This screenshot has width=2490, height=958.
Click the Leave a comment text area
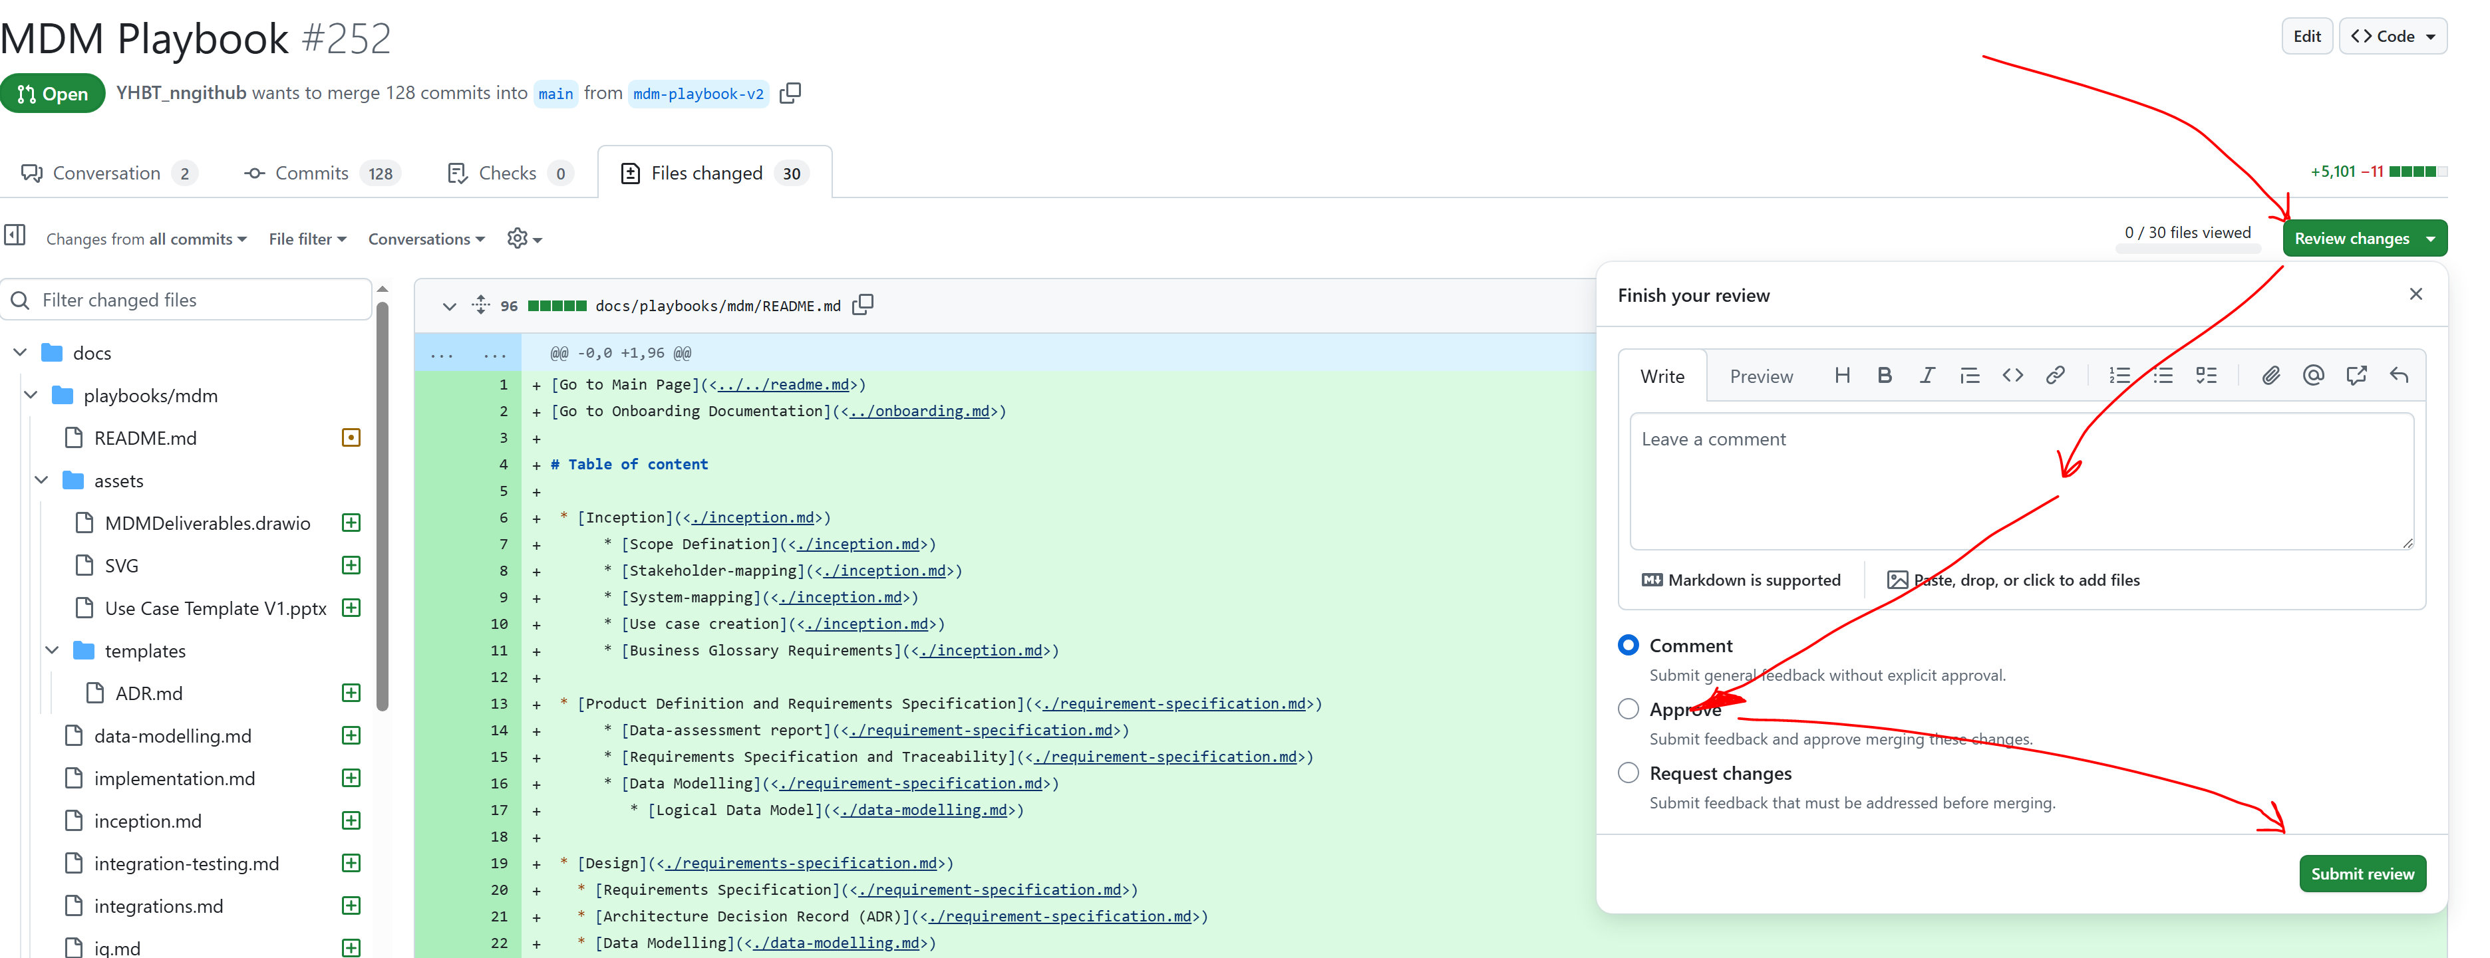click(x=2021, y=481)
